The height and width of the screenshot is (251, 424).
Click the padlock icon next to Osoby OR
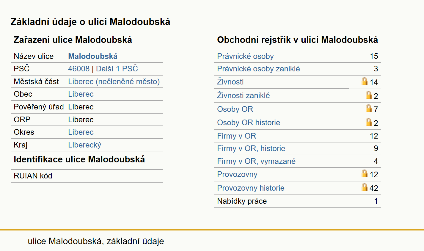(369, 108)
